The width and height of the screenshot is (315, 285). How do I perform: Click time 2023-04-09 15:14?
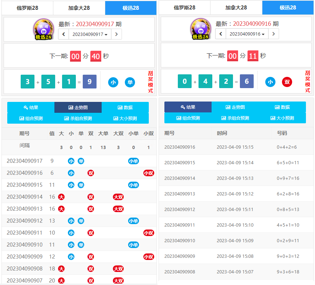(235, 163)
